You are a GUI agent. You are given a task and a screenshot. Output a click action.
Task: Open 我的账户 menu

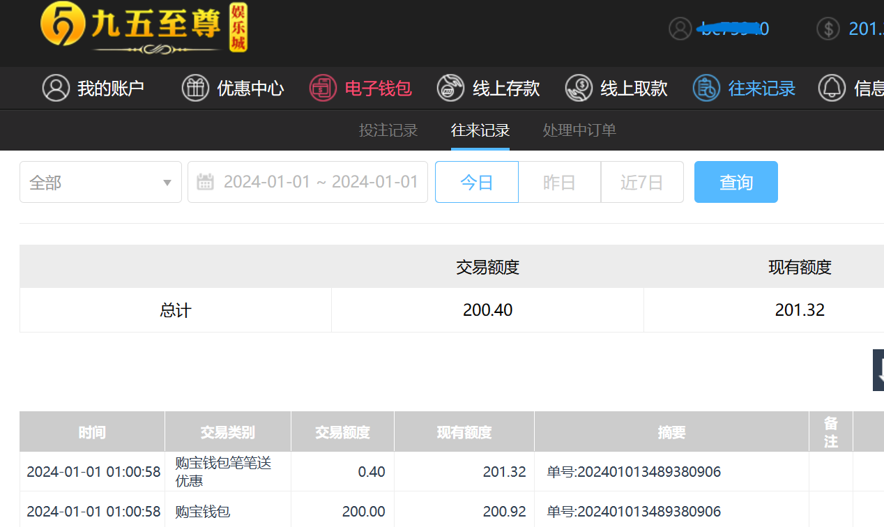tap(111, 89)
